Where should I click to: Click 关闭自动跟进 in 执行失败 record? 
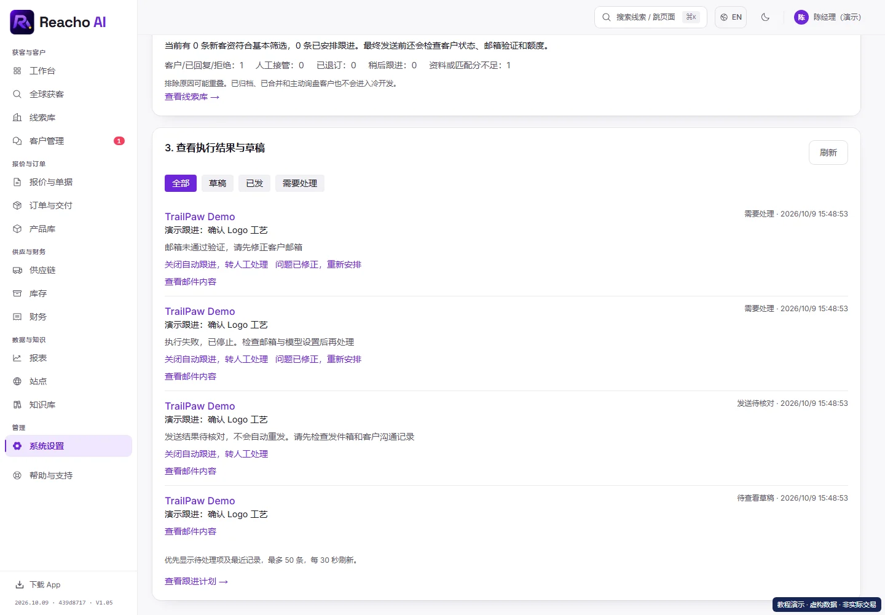click(216, 359)
